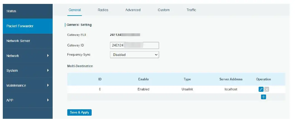The width and height of the screenshot is (295, 119).
Task: Go to the Custom tab
Action: tap(164, 10)
